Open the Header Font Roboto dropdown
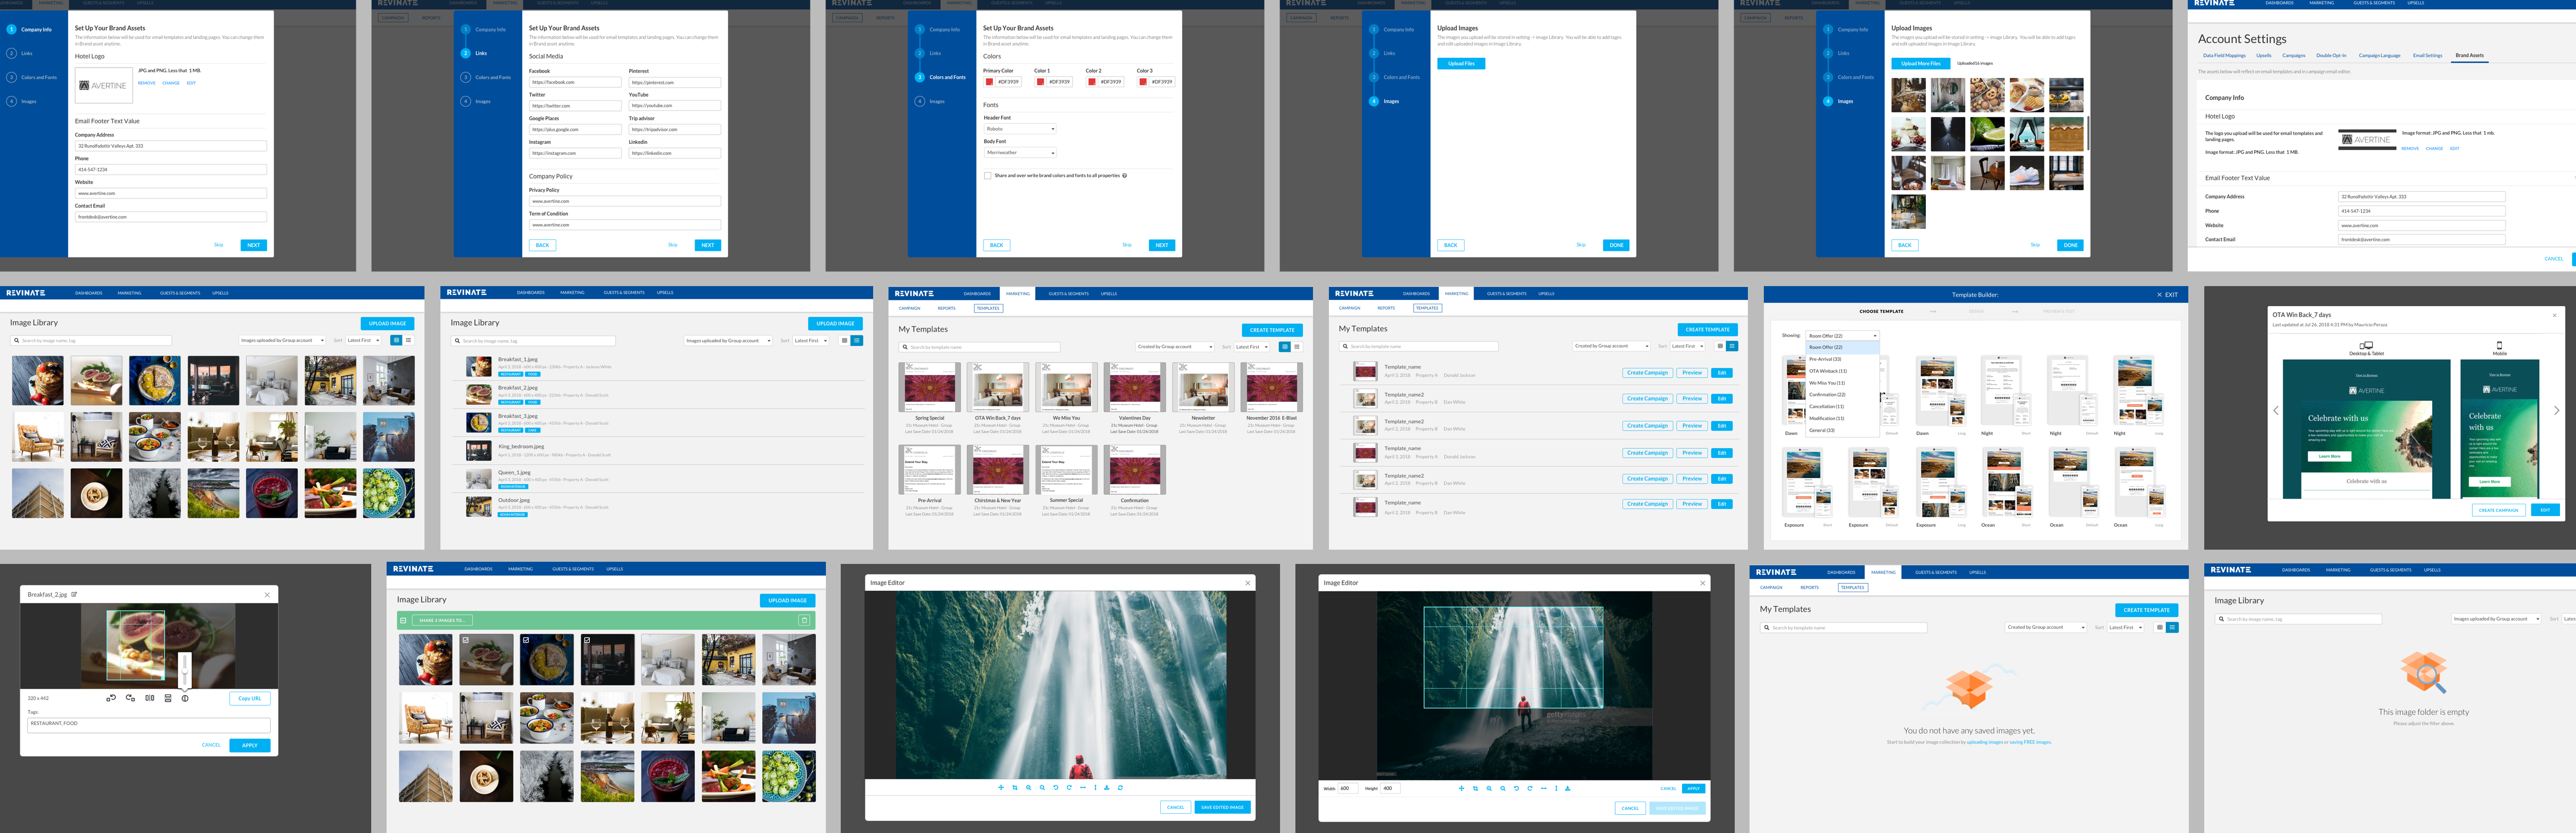 pos(1020,129)
